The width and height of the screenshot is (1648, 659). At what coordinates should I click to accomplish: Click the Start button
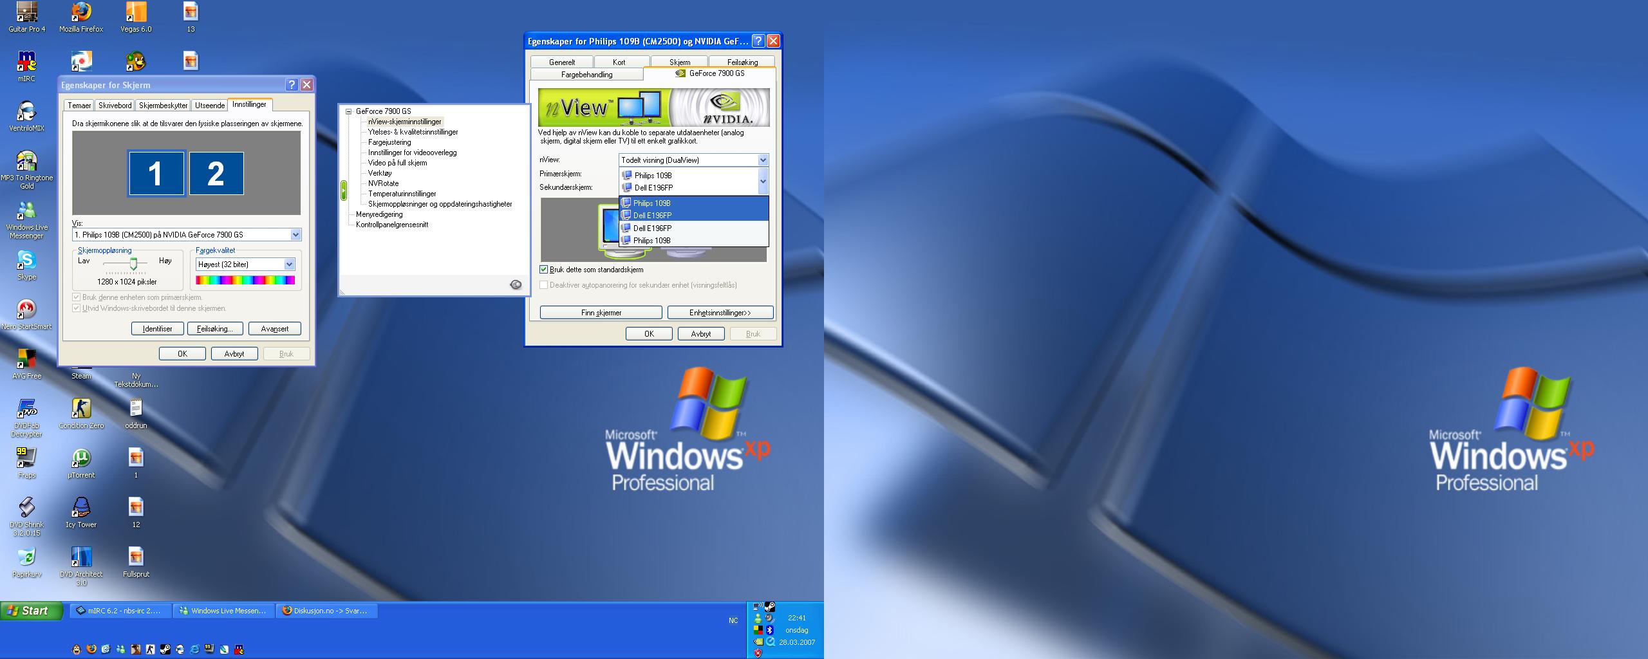click(x=32, y=611)
